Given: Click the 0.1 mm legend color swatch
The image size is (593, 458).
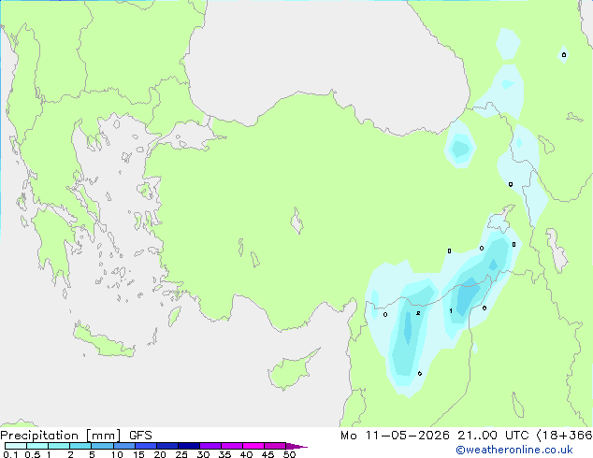Looking at the screenshot, I should (16, 446).
